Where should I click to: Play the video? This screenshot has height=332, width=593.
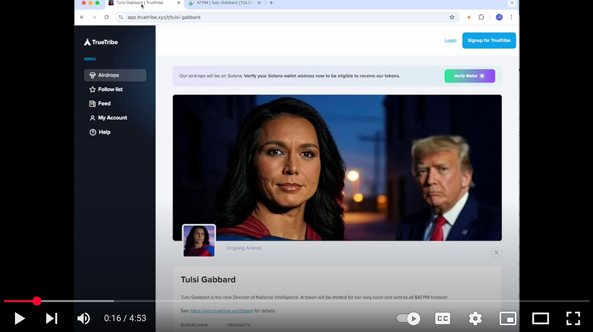pyautogui.click(x=19, y=318)
